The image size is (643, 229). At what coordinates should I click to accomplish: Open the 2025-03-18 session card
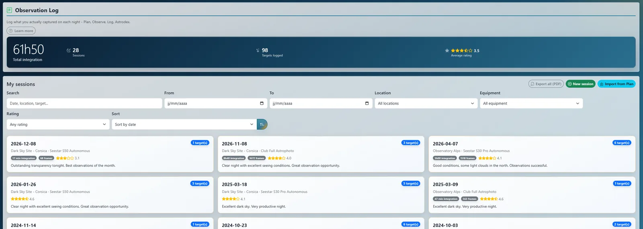321,195
